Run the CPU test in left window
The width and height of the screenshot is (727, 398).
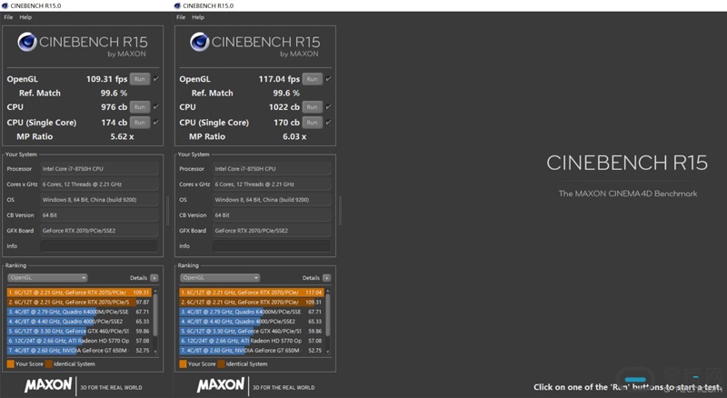tap(140, 107)
